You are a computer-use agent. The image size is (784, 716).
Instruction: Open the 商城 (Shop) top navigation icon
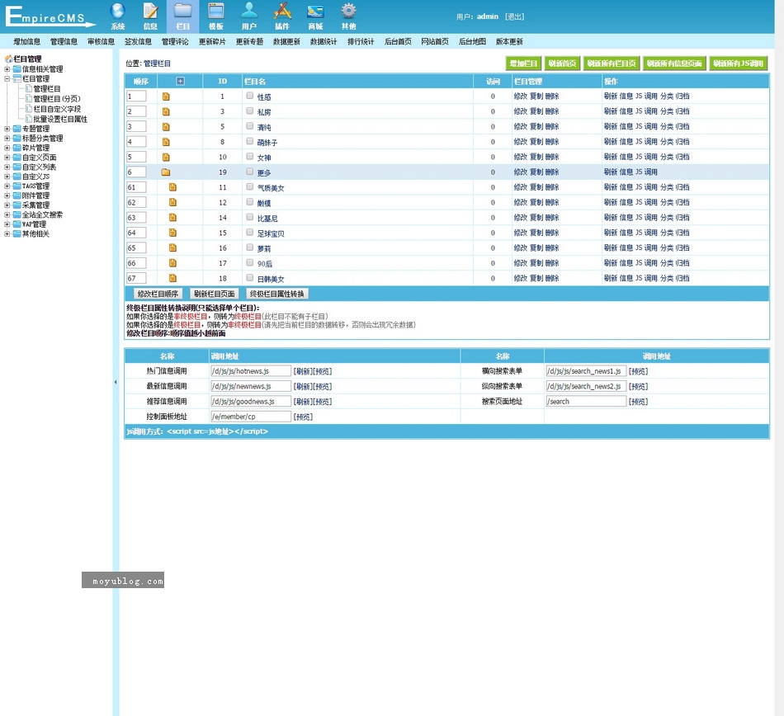[315, 16]
